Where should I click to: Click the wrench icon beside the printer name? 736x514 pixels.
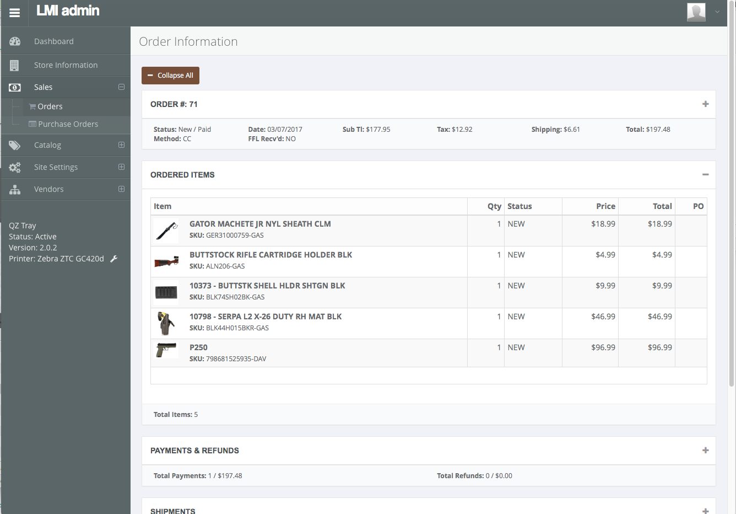click(x=114, y=259)
